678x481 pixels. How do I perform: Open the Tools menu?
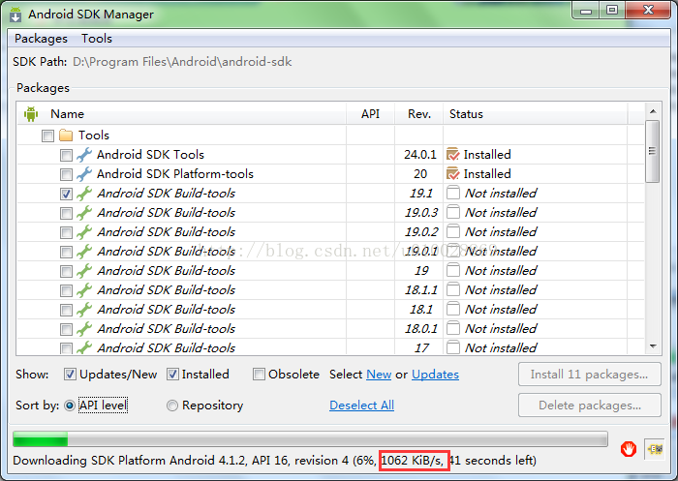point(97,39)
